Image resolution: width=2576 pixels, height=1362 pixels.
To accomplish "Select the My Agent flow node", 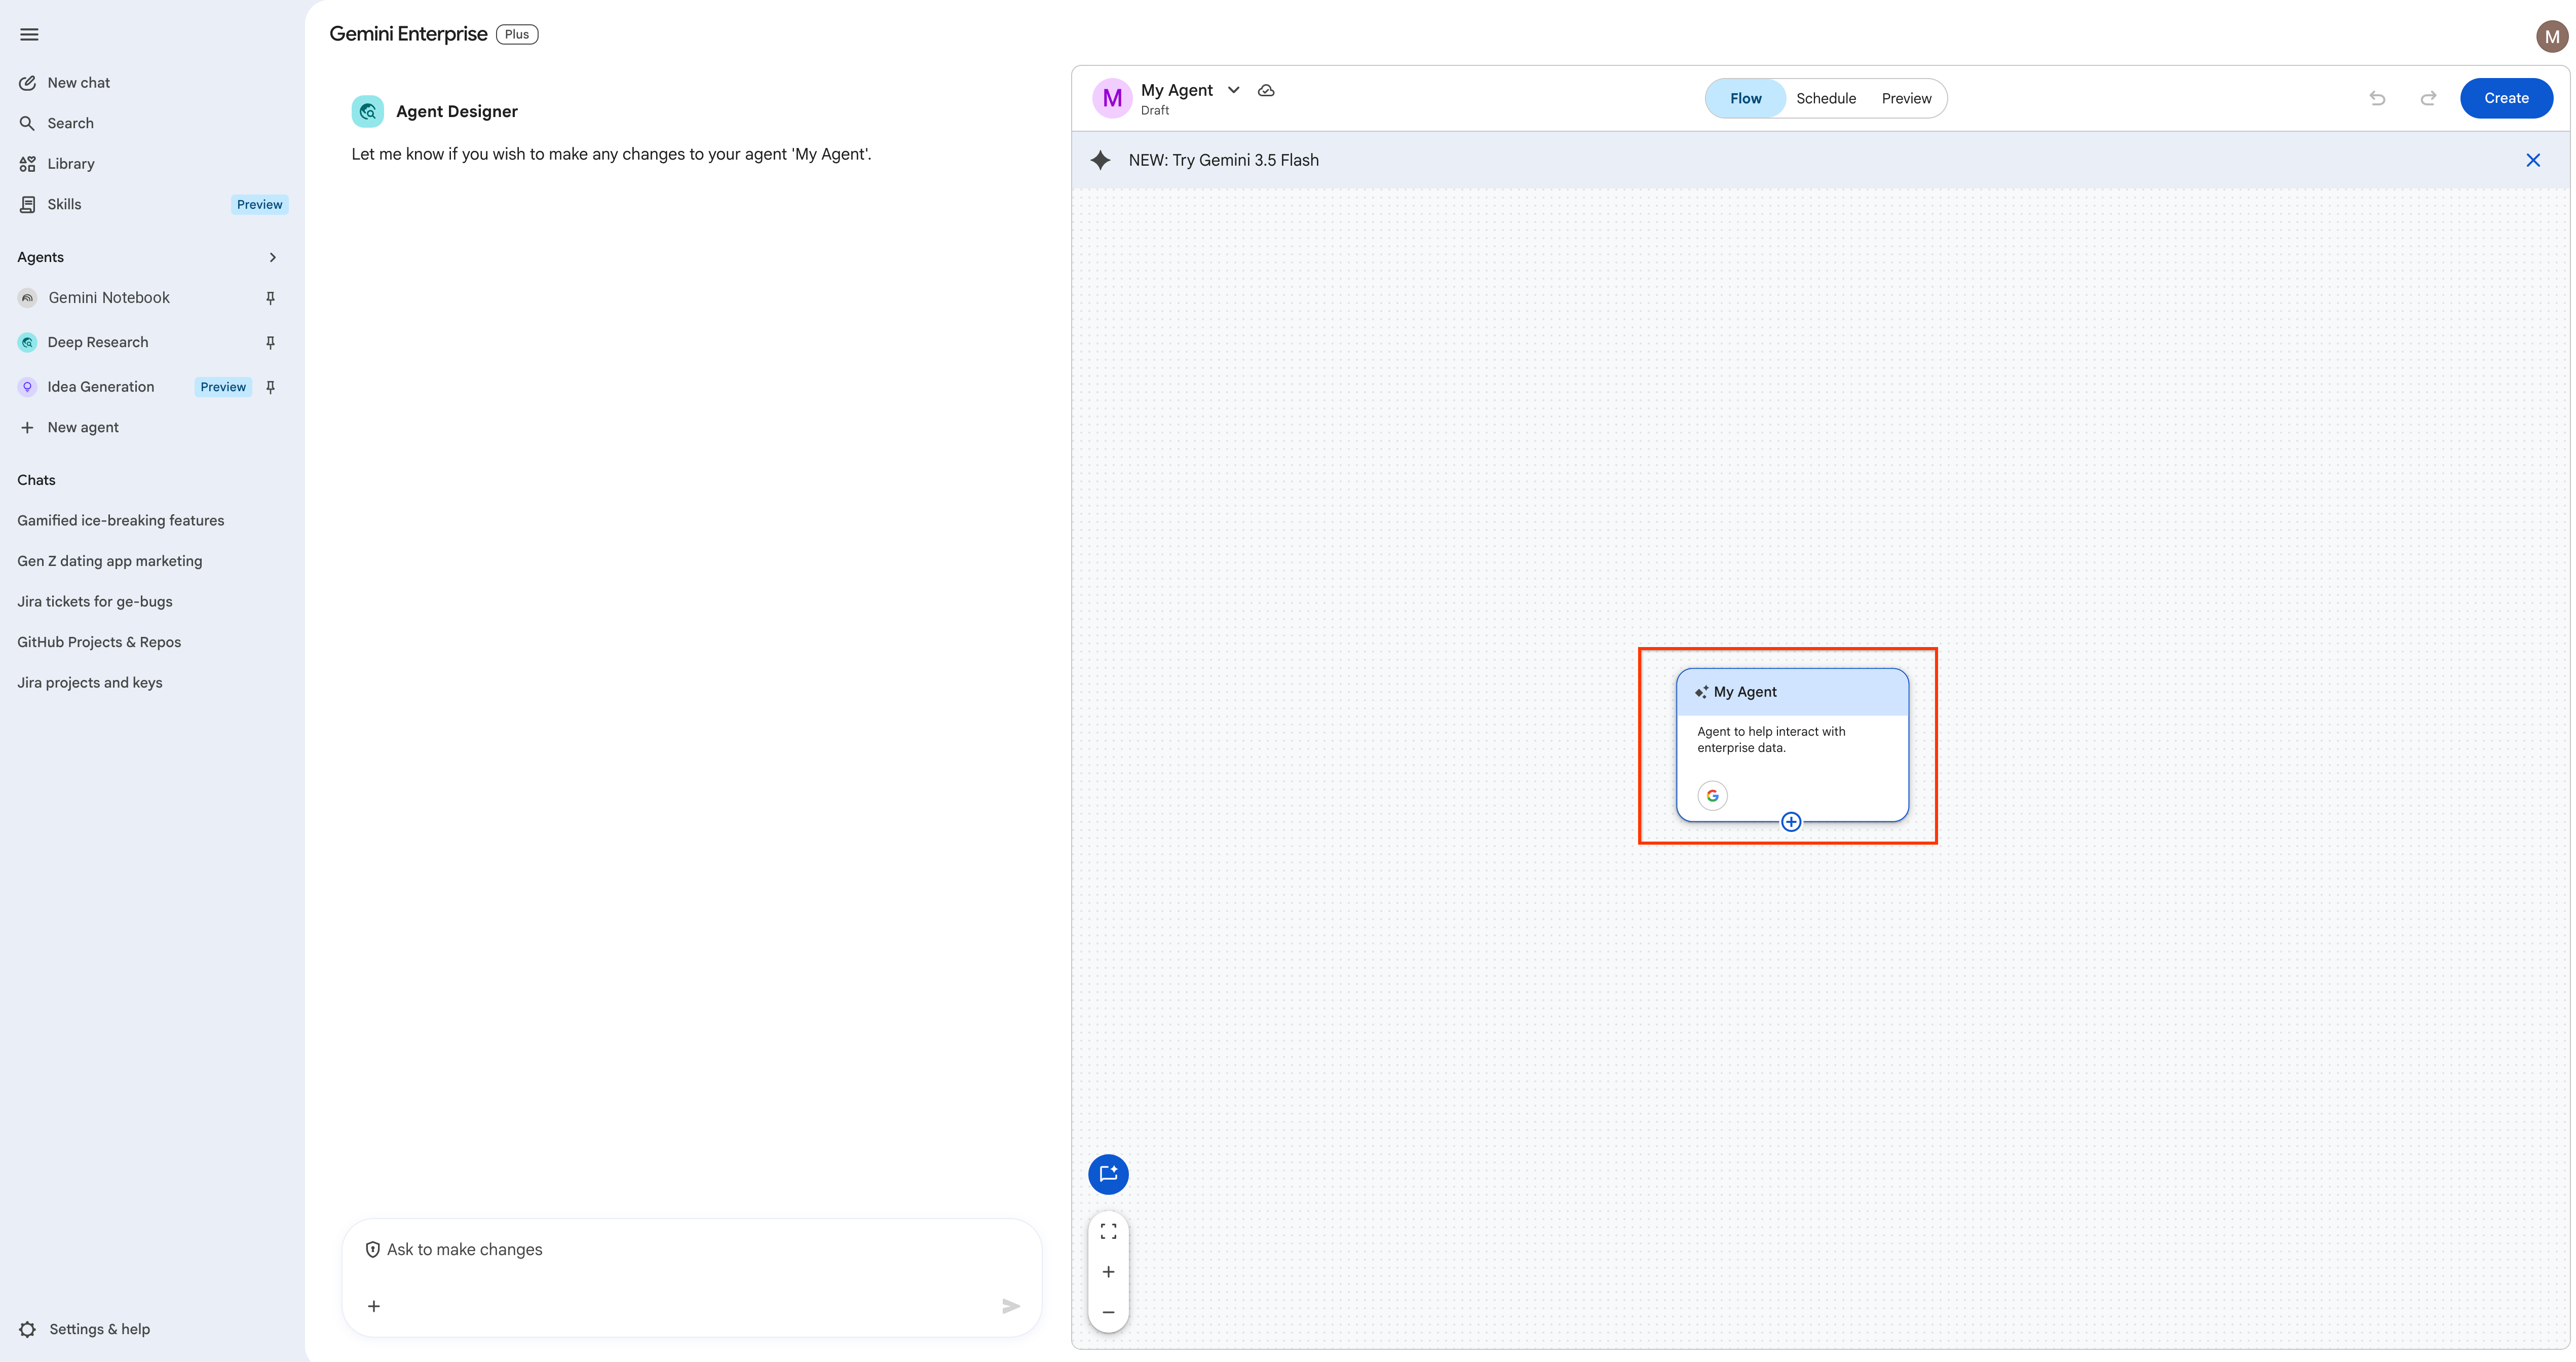I will click(x=1792, y=745).
